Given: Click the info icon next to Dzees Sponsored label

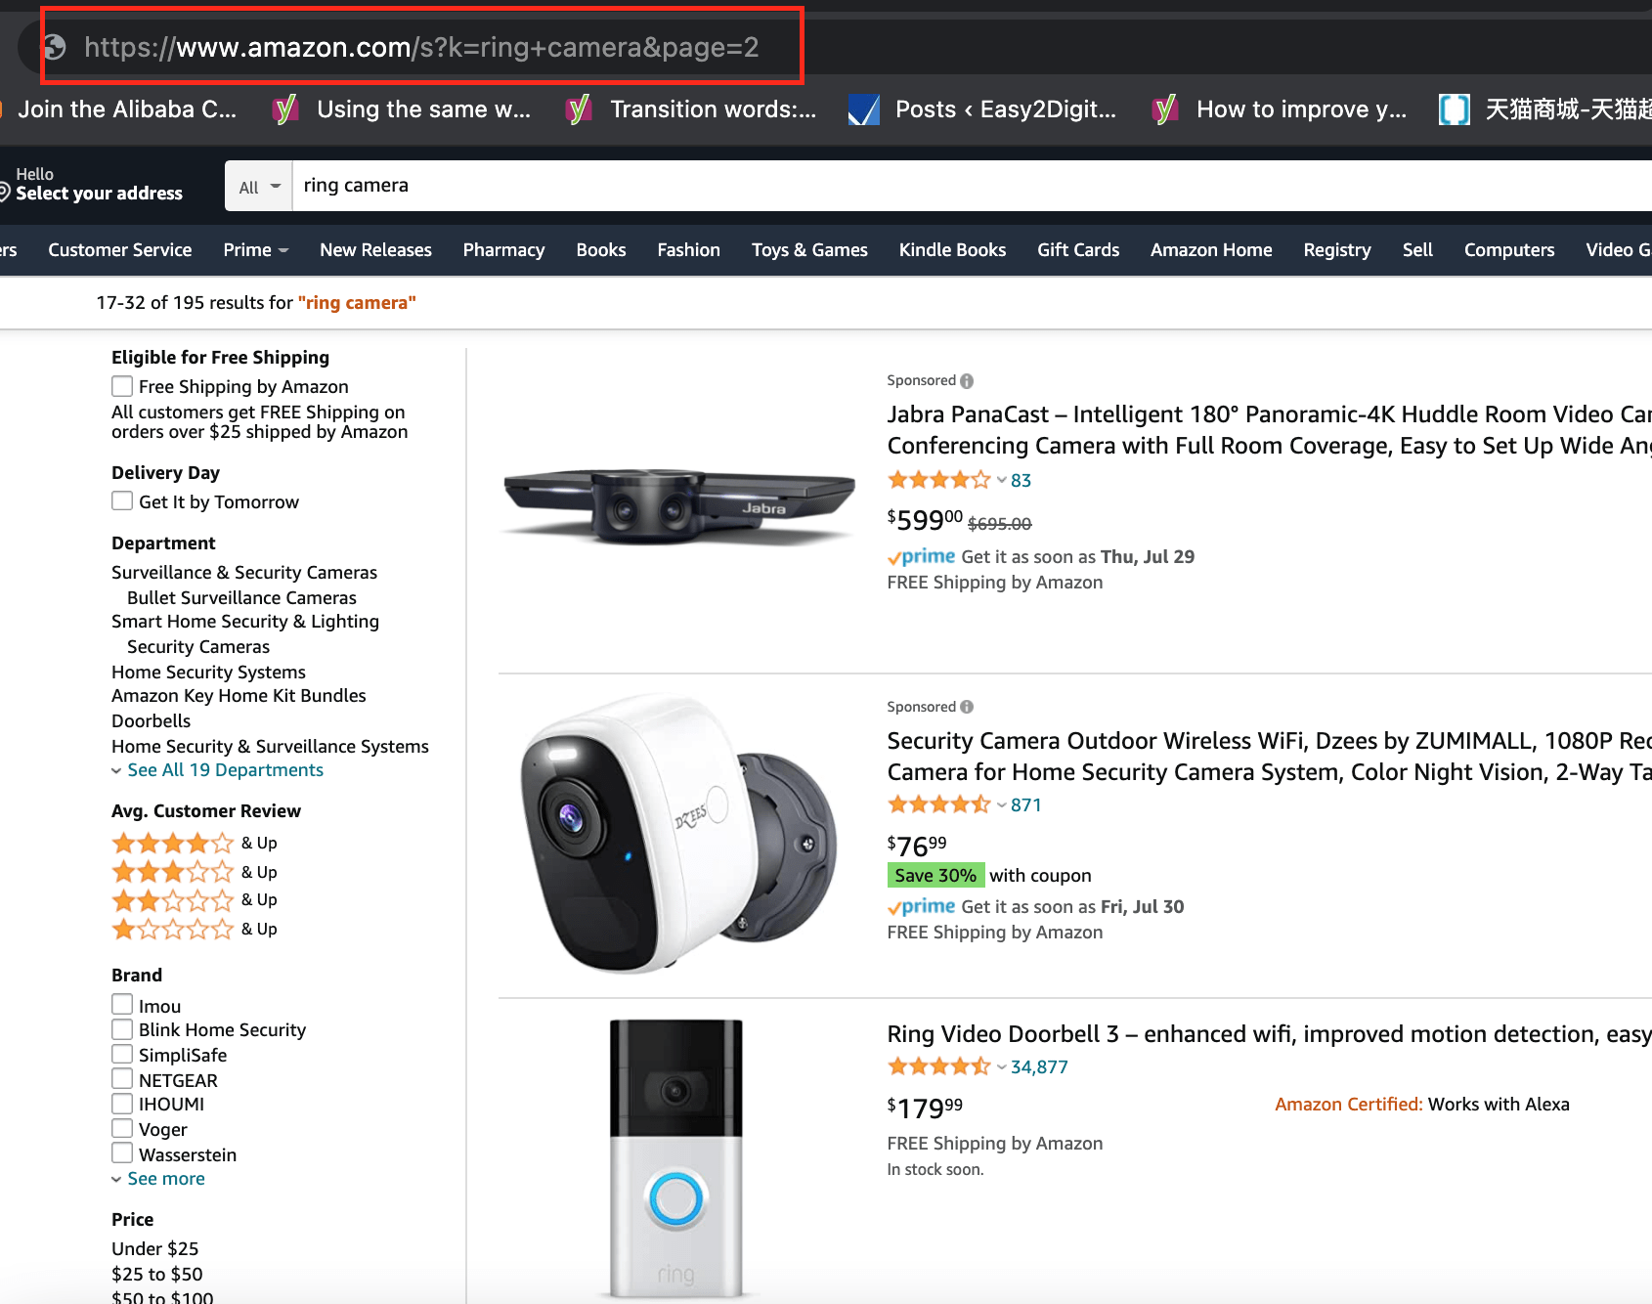Looking at the screenshot, I should click(967, 707).
